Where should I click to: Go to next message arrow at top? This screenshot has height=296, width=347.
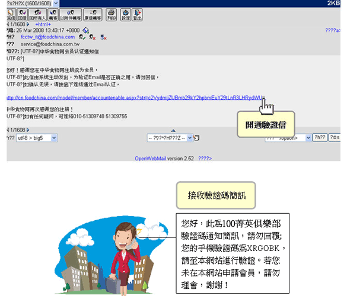pos(28,24)
